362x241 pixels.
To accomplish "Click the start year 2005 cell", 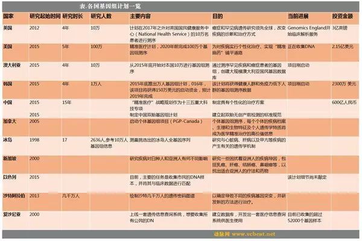I will pos(34,121).
